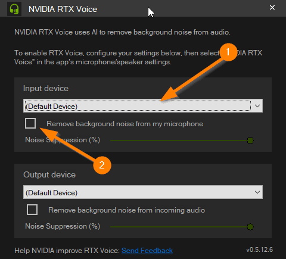Click the Input device dropdown arrow
The height and width of the screenshot is (259, 286).
click(x=257, y=106)
